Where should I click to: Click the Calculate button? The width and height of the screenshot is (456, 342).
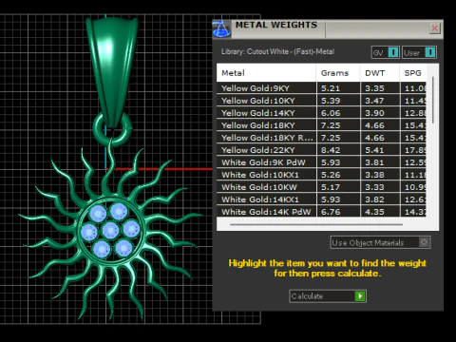[x=328, y=296]
